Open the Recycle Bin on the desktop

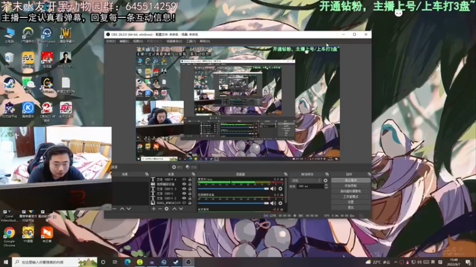tap(10, 60)
